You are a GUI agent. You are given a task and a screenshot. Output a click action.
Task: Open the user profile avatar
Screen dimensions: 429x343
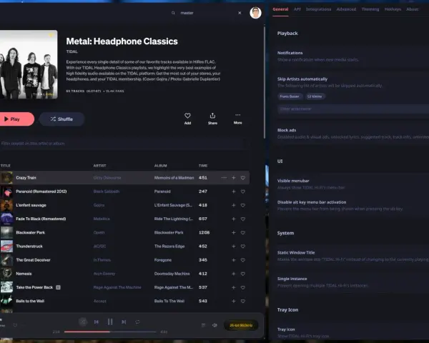click(255, 13)
